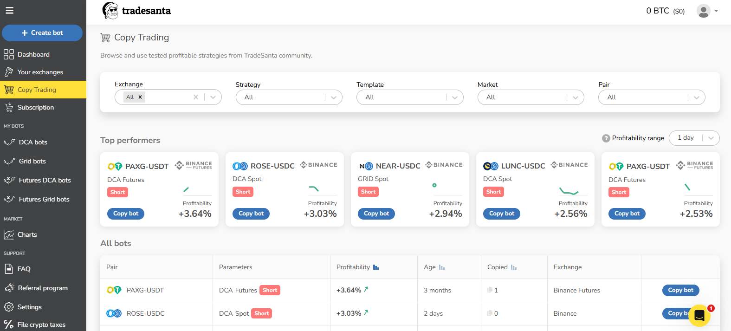Copy bot on top PAXG-USDT +3.64% card
This screenshot has width=731, height=331.
point(126,214)
